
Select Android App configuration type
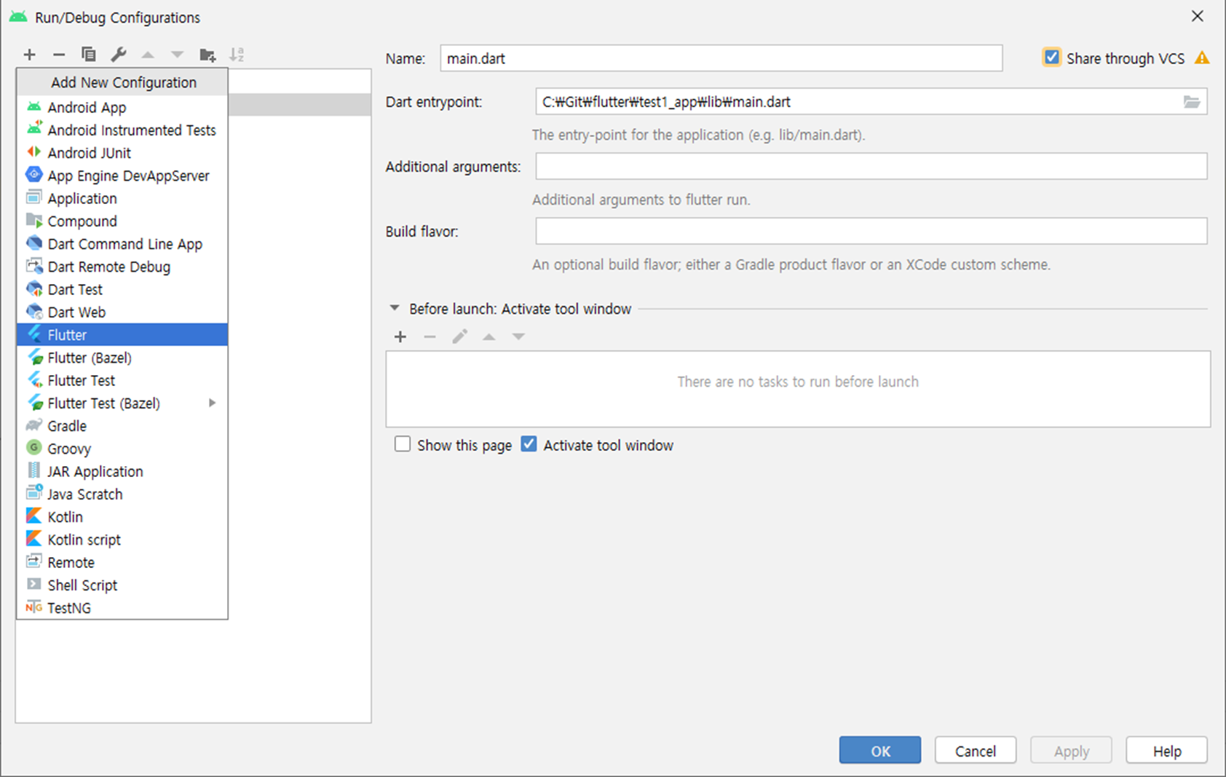[x=122, y=107]
